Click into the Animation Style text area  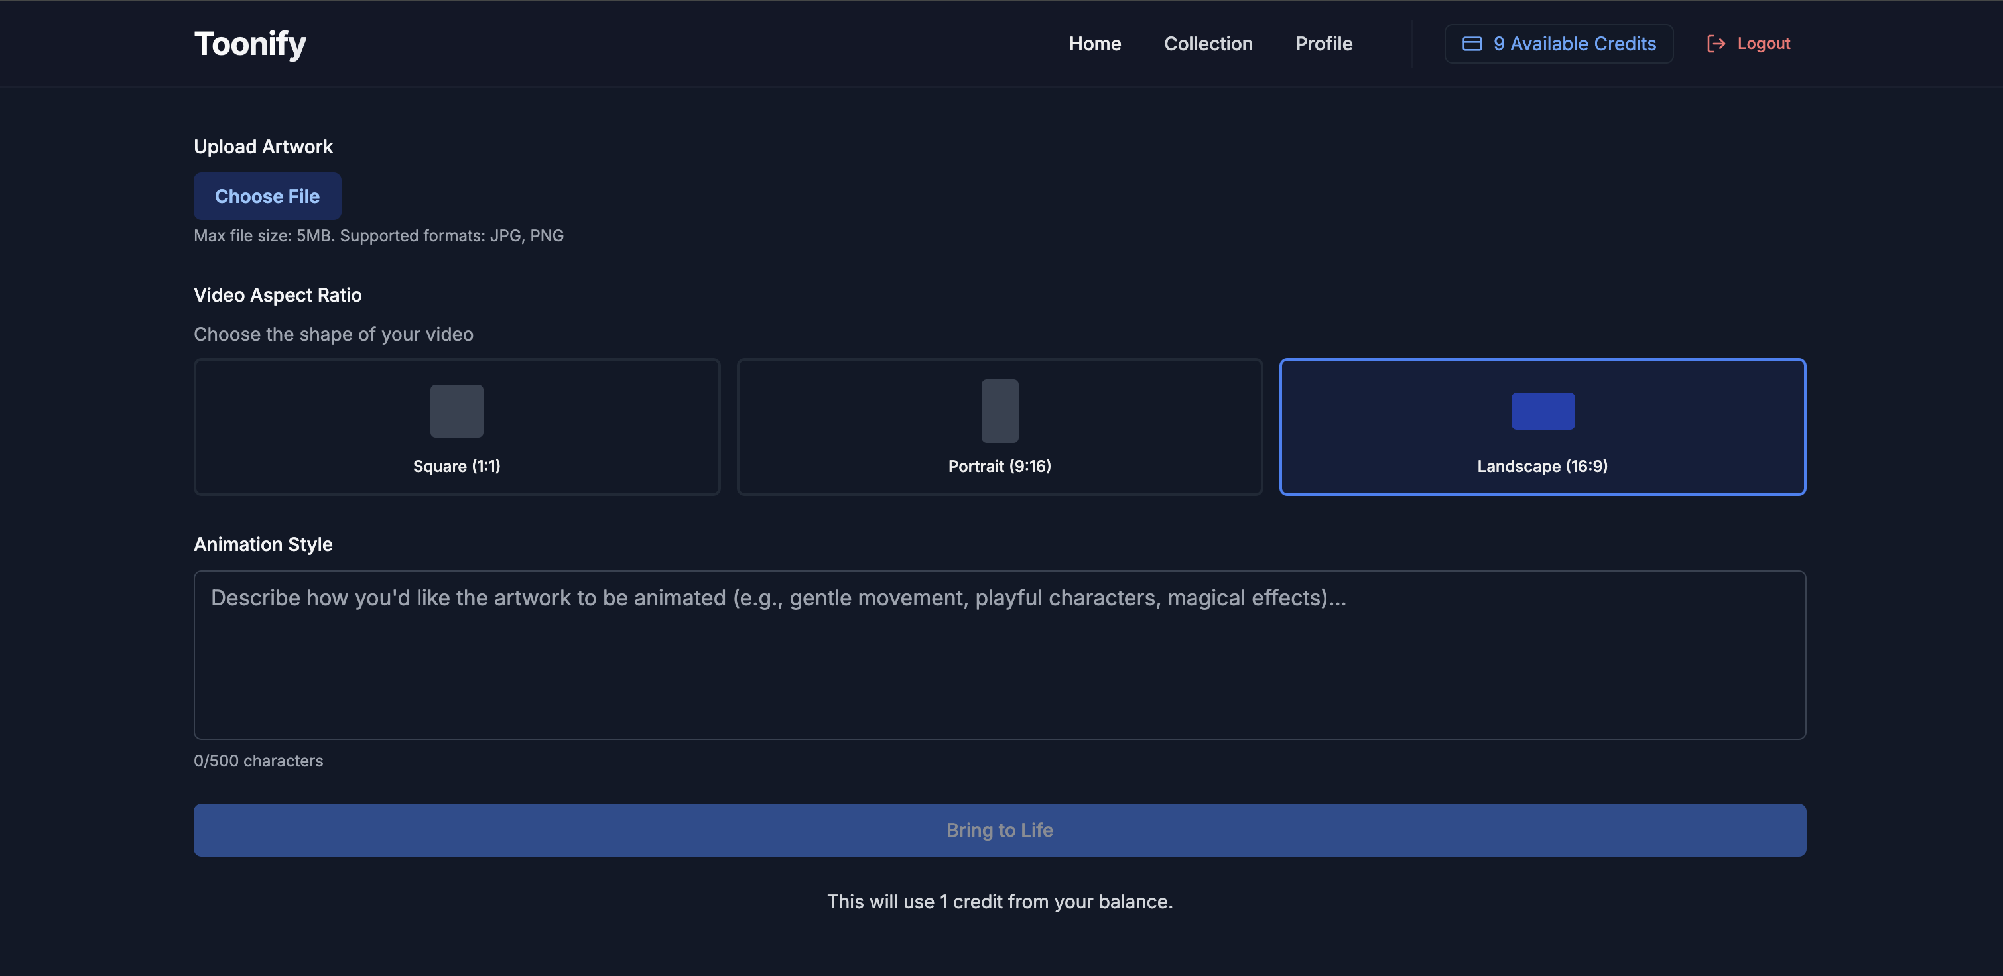coord(999,654)
